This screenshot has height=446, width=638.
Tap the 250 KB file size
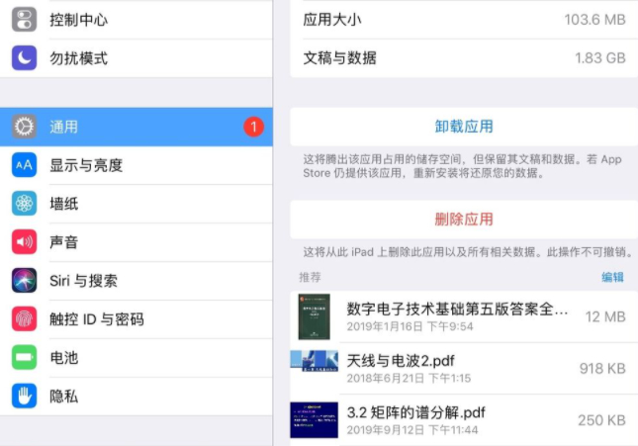601,420
